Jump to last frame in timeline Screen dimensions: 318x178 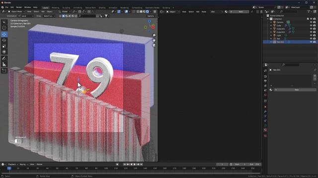tap(141, 164)
